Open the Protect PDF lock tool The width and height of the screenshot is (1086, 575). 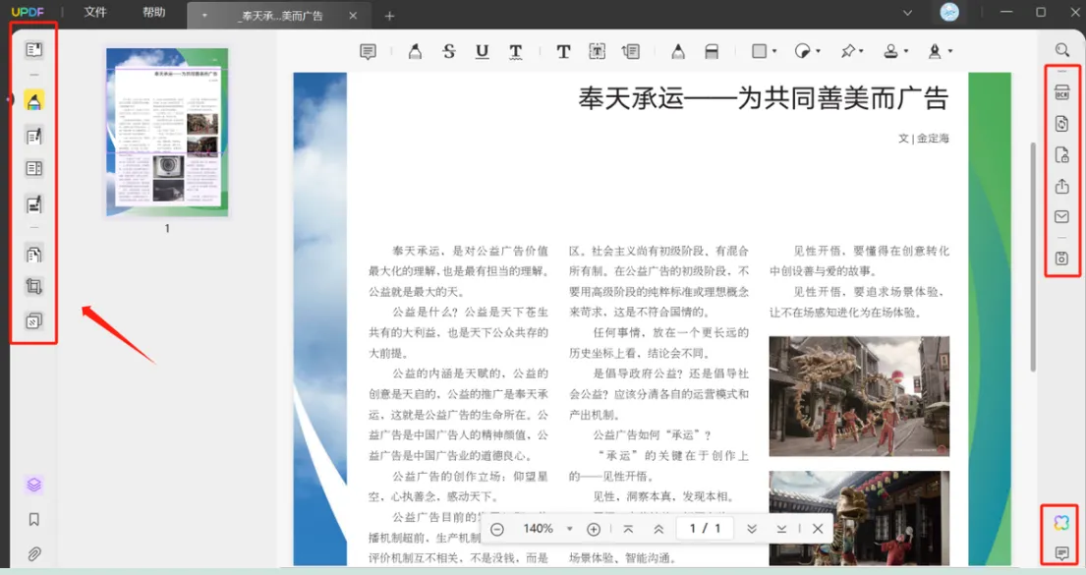1061,154
